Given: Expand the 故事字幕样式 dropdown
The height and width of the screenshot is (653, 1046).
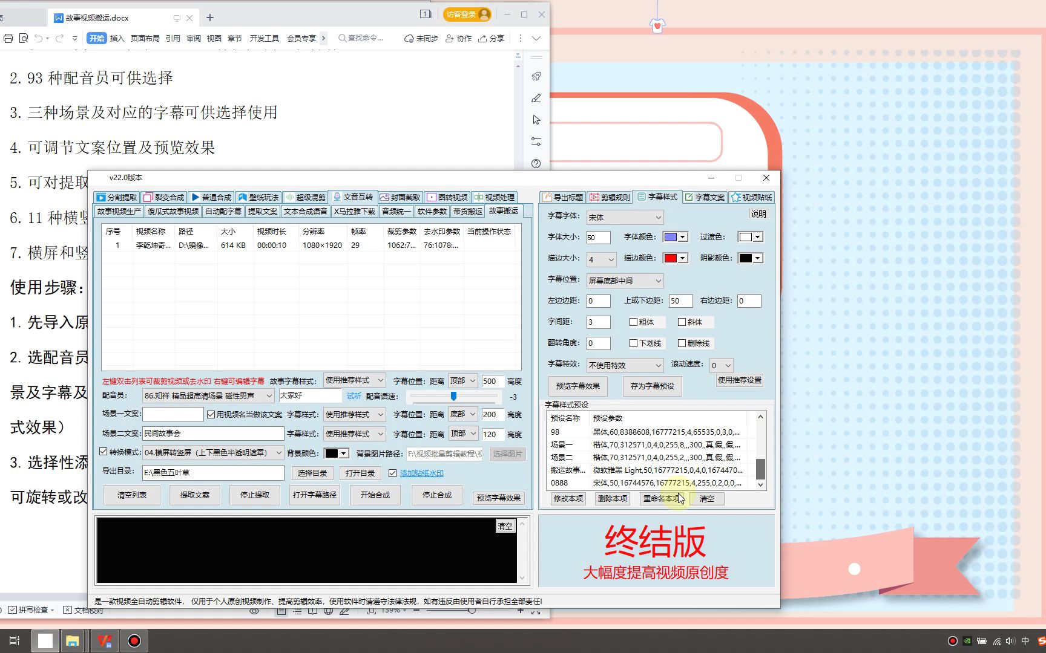Looking at the screenshot, I should [354, 380].
